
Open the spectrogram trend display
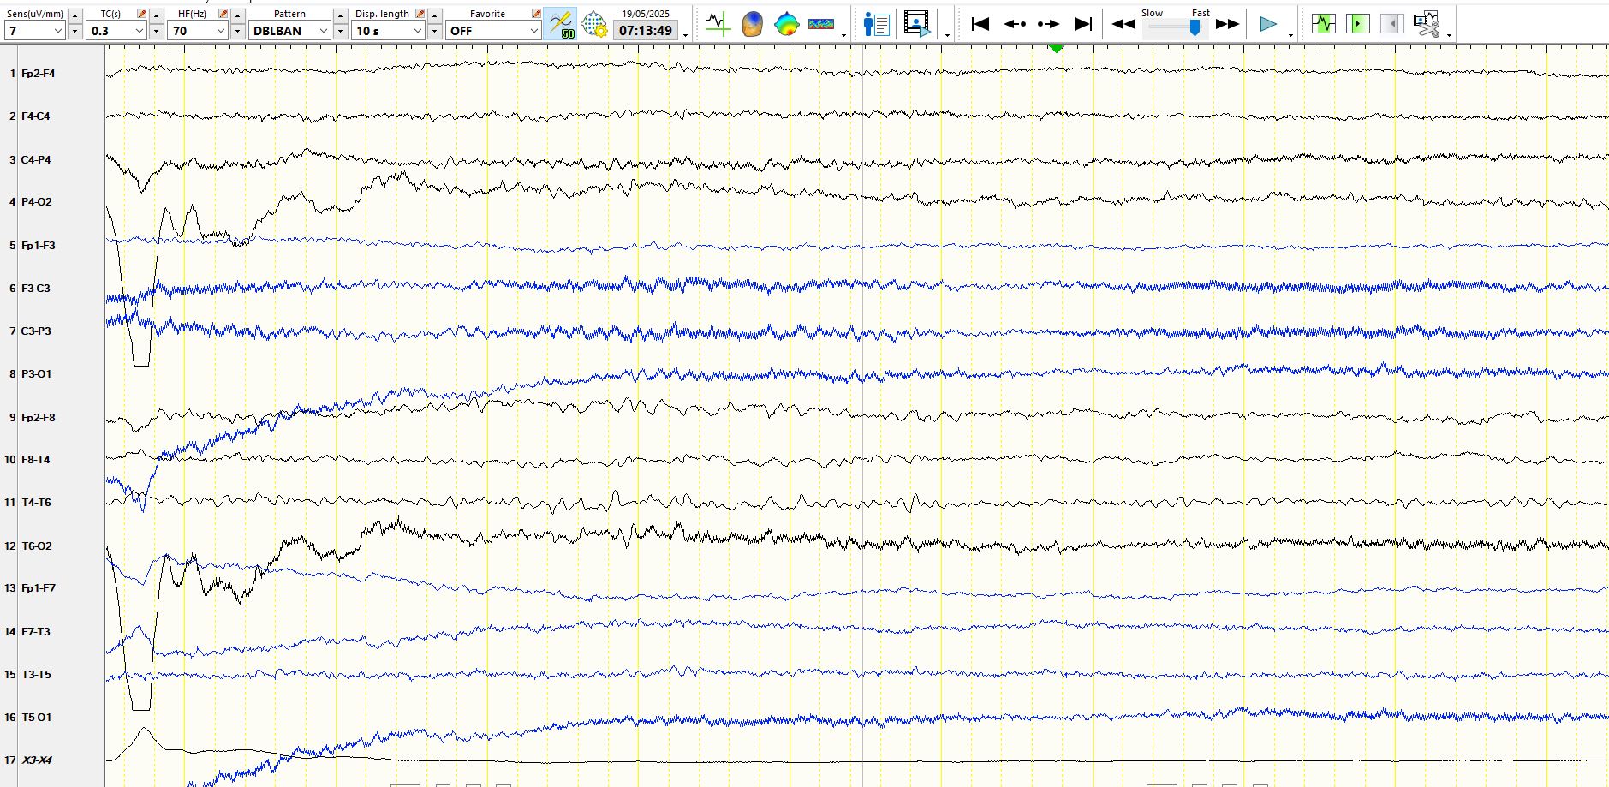tap(820, 24)
